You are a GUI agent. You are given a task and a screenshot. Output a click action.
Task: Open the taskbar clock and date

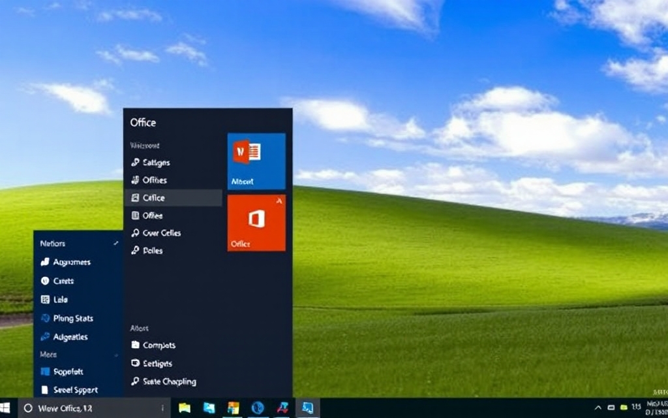(656, 408)
